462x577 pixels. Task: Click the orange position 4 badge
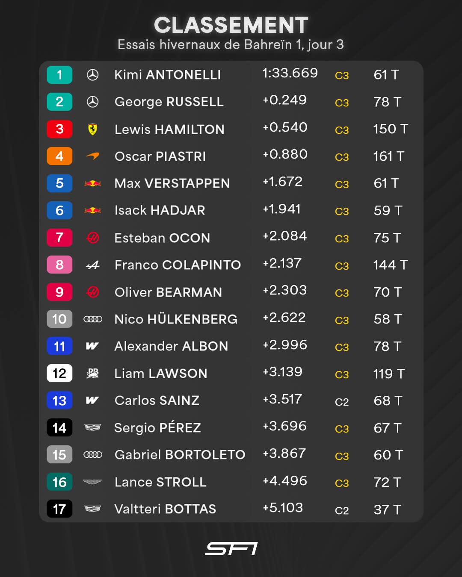pyautogui.click(x=59, y=156)
